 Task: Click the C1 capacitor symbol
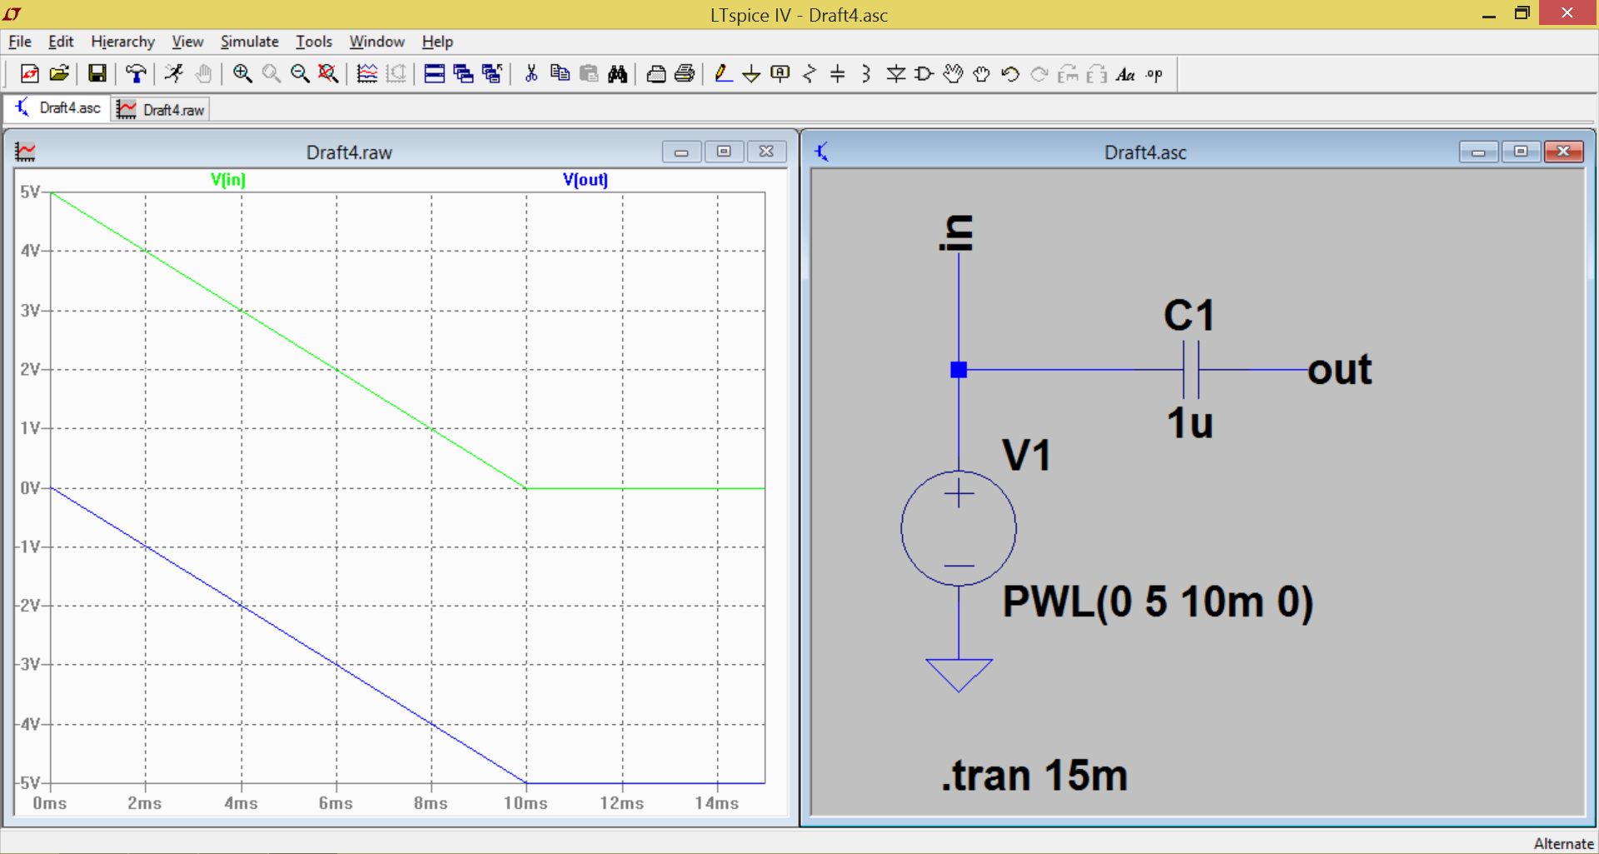coord(1191,370)
